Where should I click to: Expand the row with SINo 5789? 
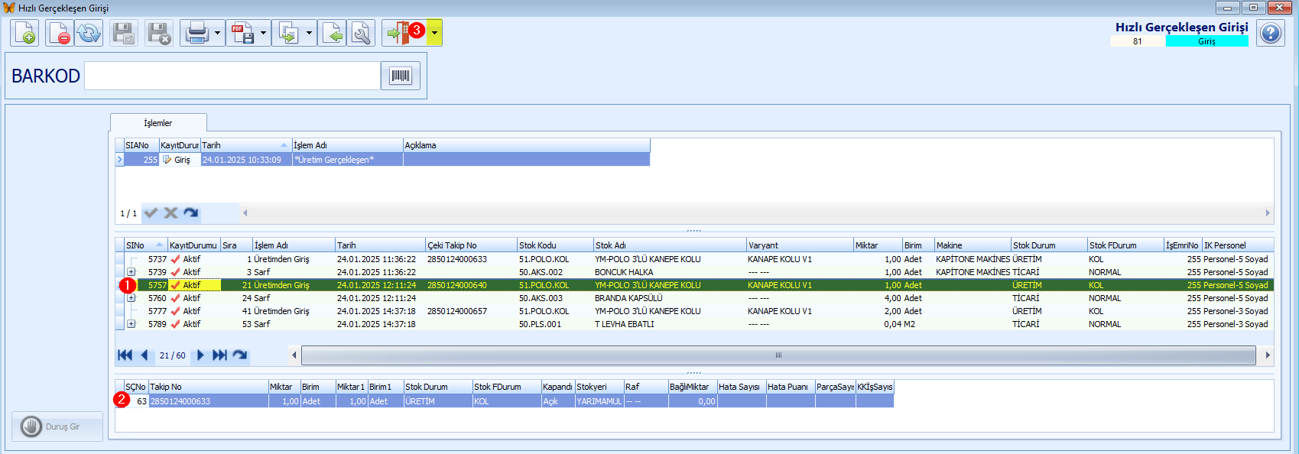132,324
